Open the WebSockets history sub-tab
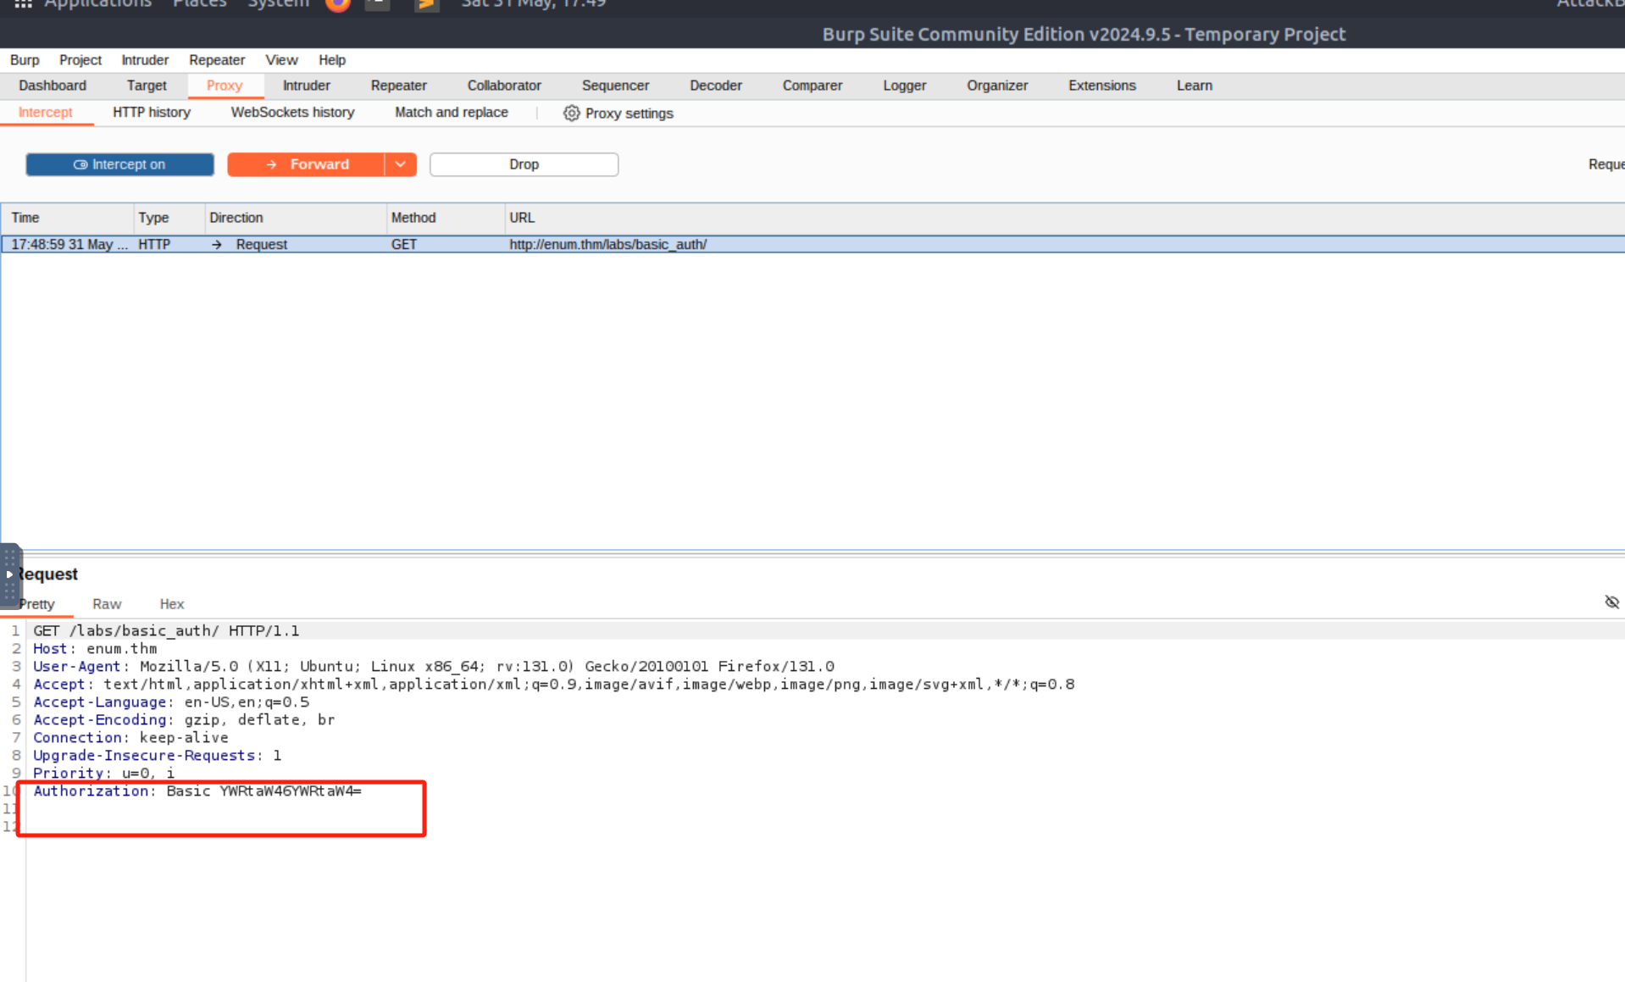The height and width of the screenshot is (982, 1625). click(293, 113)
